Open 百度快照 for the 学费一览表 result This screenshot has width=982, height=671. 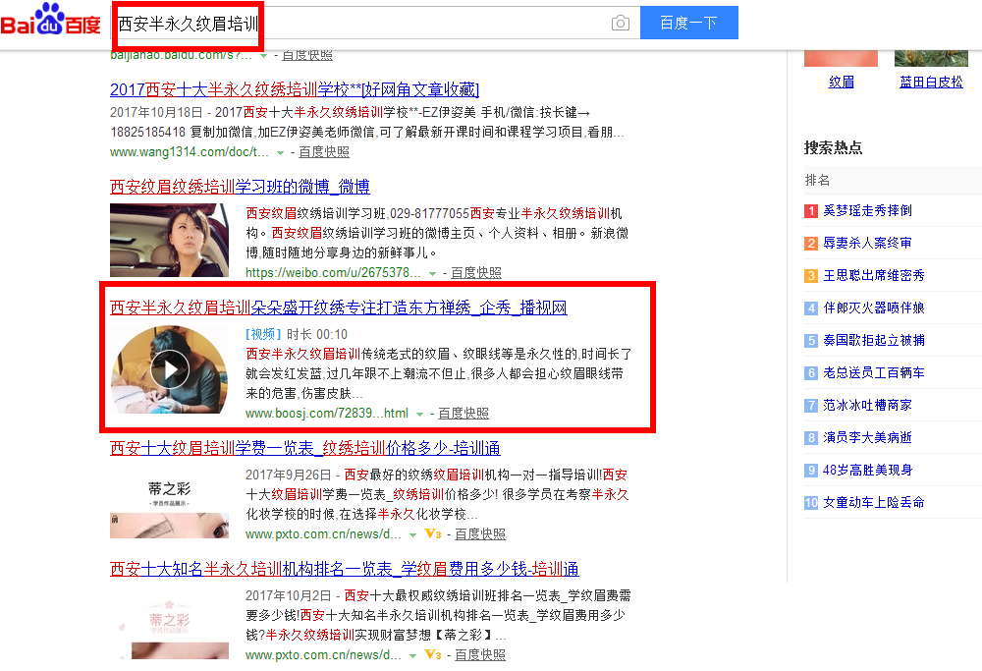pos(480,533)
